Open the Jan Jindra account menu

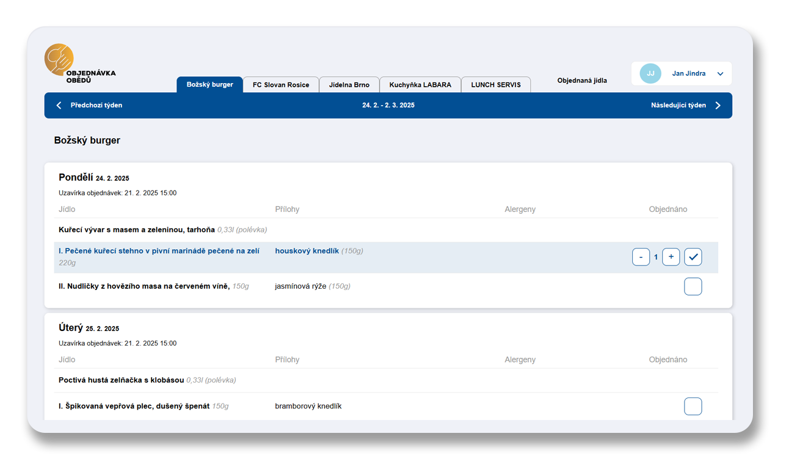pyautogui.click(x=688, y=73)
